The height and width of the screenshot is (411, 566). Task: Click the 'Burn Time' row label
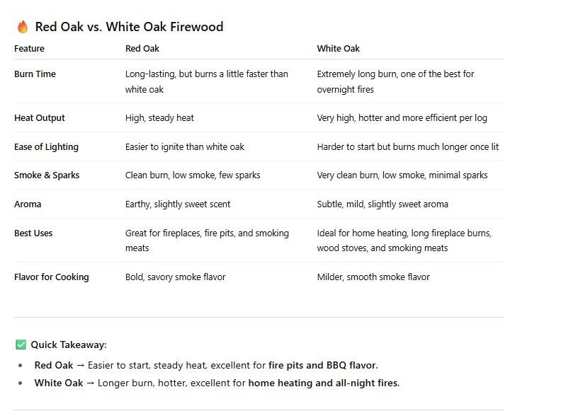35,74
